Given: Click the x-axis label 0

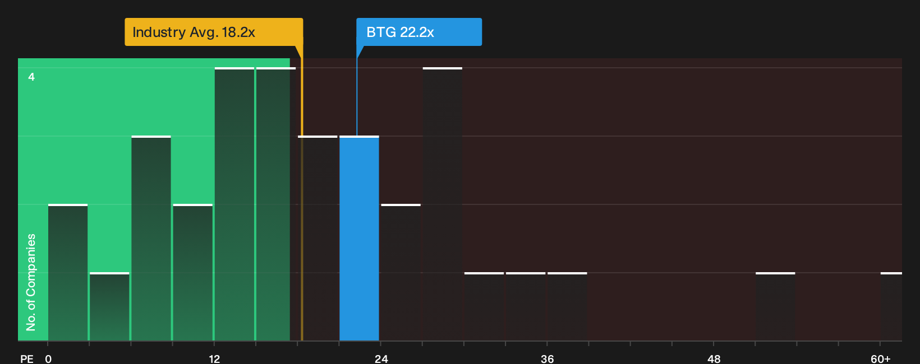Looking at the screenshot, I should coord(48,358).
